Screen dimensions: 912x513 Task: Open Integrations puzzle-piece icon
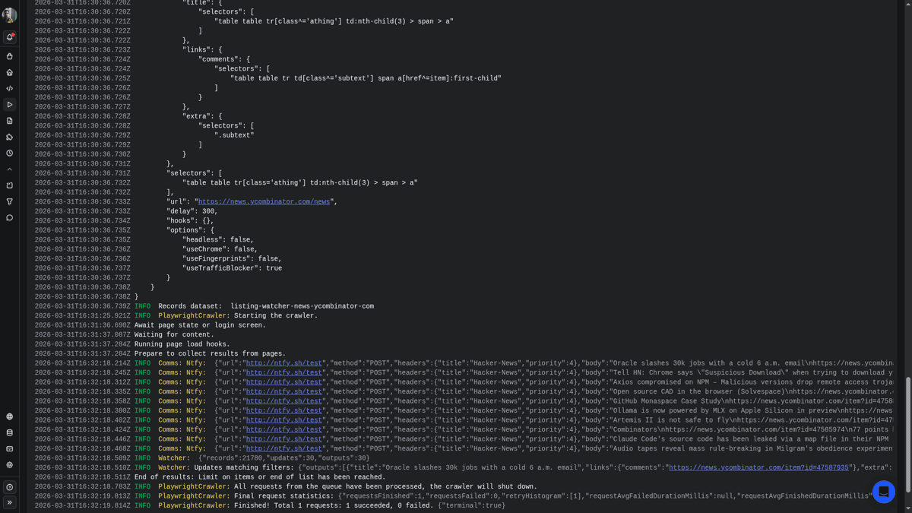pyautogui.click(x=10, y=137)
